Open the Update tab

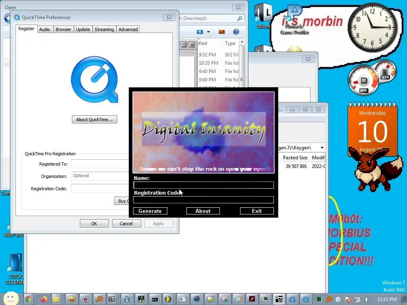83,29
